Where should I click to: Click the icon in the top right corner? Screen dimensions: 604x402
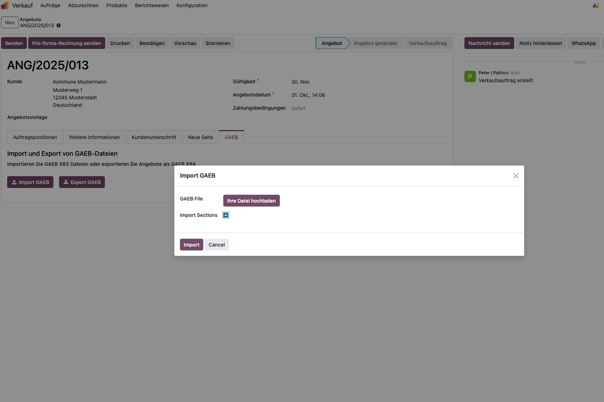tap(595, 5)
